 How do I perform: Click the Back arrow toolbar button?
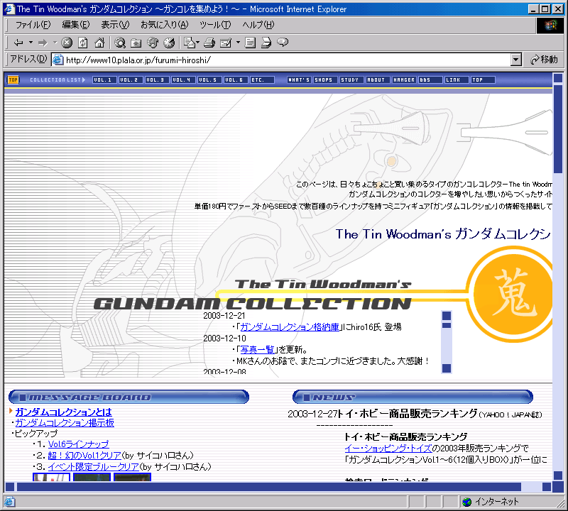click(18, 43)
